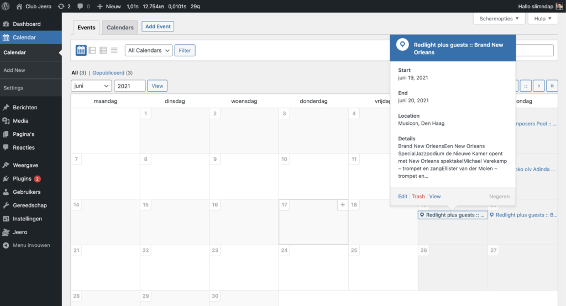Dismiss popup with Negeren
The width and height of the screenshot is (566, 306).
click(499, 196)
